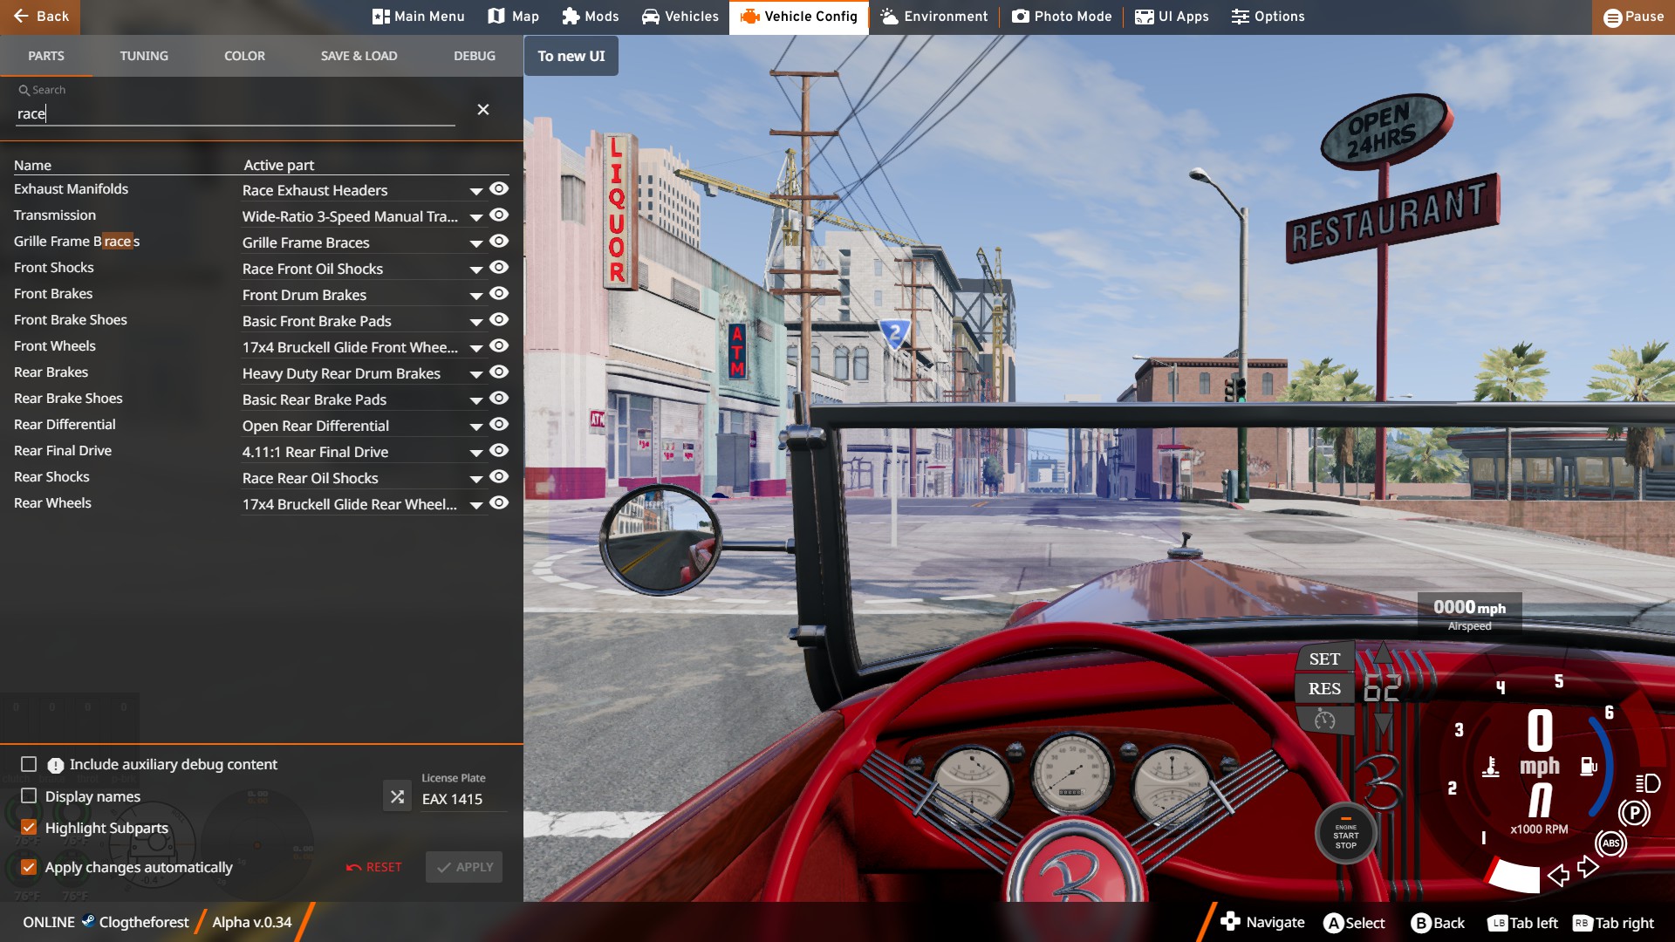Click the parking brake indicator icon

(1633, 814)
